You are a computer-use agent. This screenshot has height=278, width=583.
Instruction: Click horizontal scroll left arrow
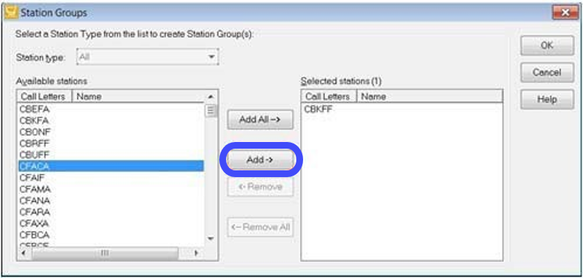coord(23,253)
